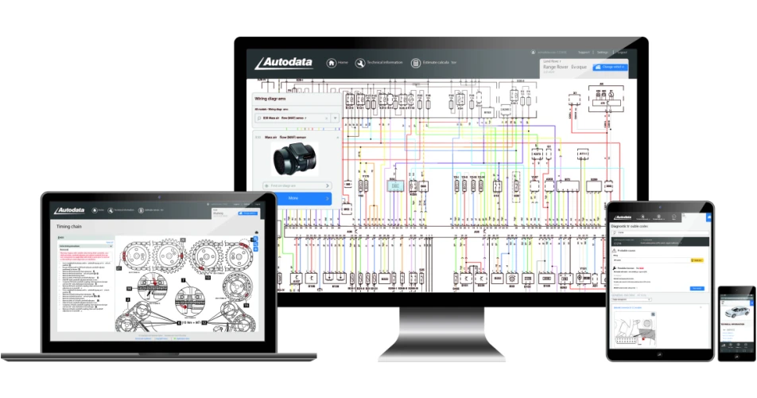Click the top blue zoom tool on laptop
Screen dimensions: 757x398
255,239
